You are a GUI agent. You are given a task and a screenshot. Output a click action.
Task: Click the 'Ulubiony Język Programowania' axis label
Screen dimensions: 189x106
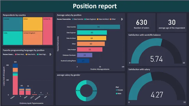31,103
